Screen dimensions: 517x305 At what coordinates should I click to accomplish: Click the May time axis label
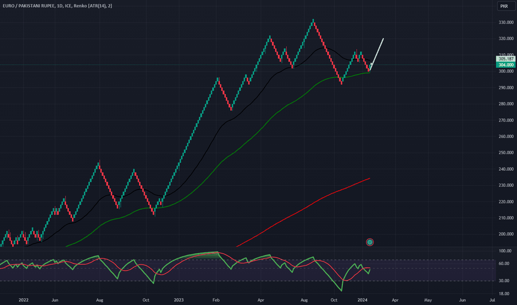click(428, 300)
